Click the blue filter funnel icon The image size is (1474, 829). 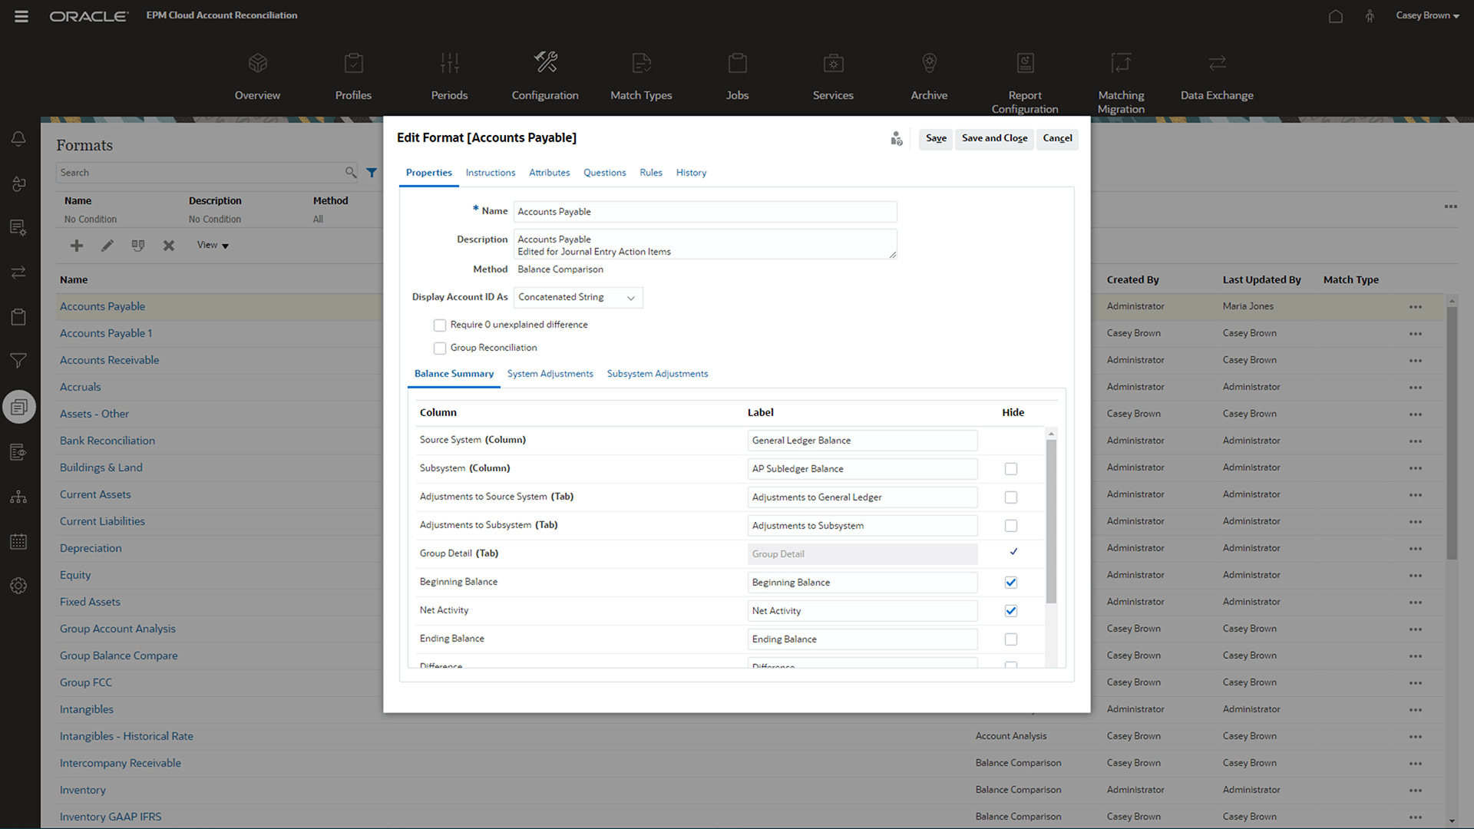point(372,173)
